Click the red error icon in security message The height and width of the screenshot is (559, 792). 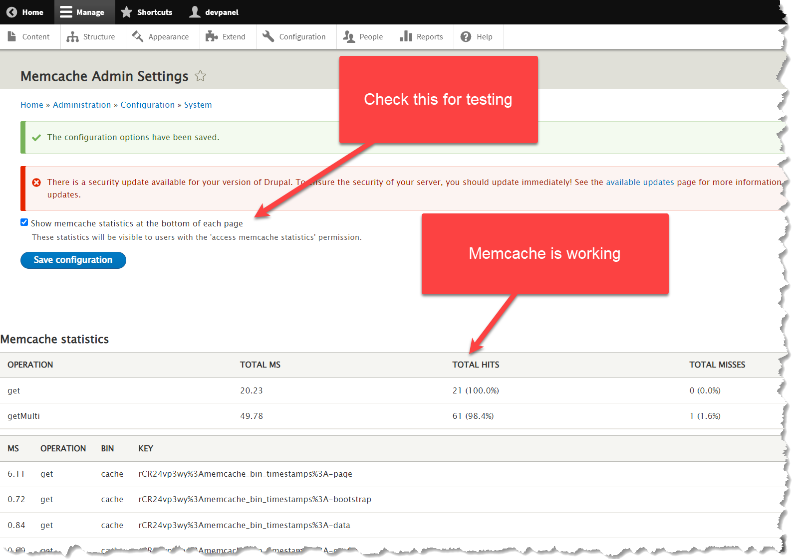36,183
